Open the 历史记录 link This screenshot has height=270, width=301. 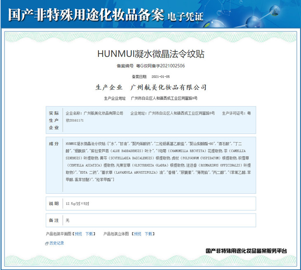pos(56,243)
